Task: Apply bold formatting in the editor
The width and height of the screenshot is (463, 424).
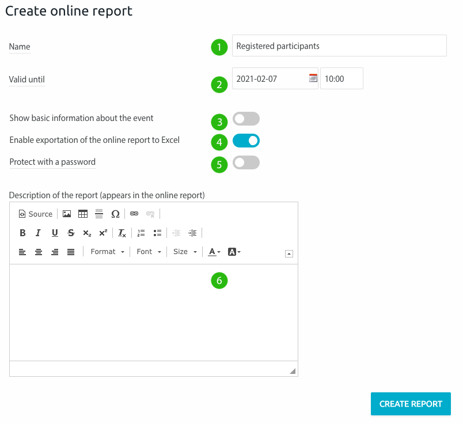Action: point(22,233)
